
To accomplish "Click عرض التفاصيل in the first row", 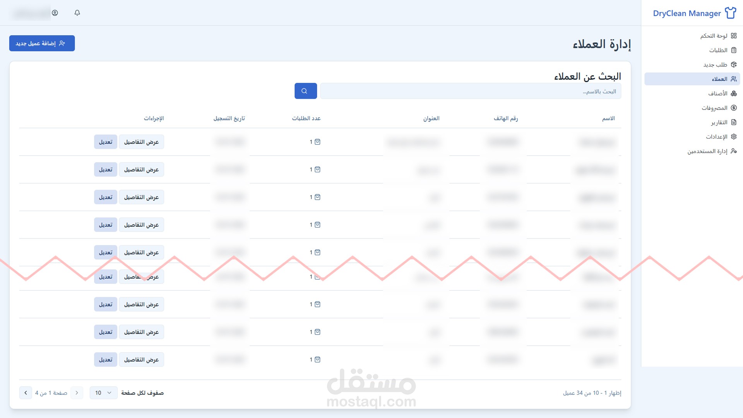I will [x=141, y=142].
